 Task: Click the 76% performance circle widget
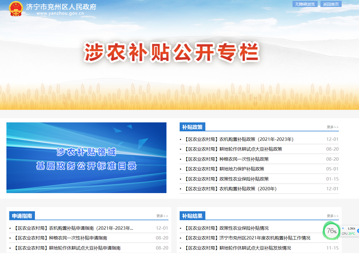(331, 231)
